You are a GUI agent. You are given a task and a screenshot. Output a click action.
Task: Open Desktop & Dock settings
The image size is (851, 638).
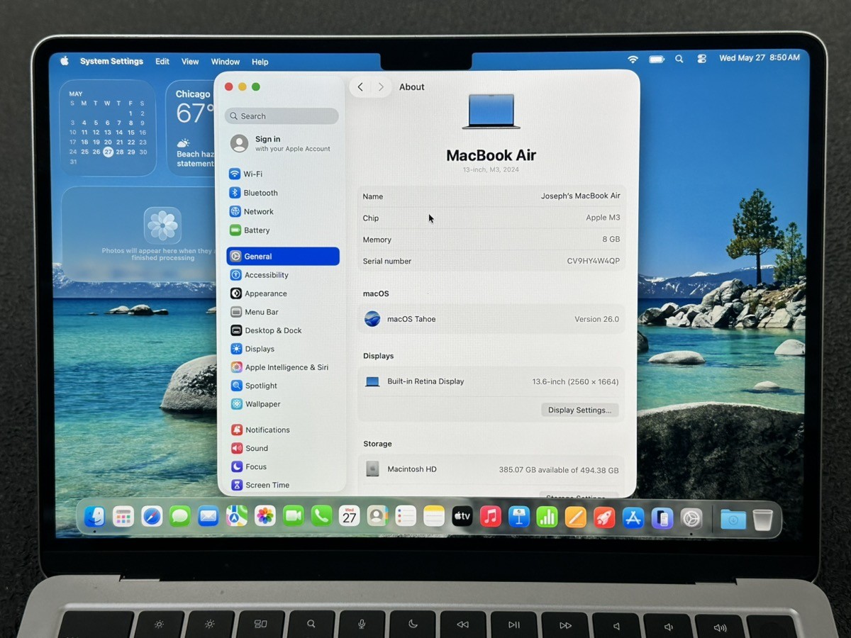pyautogui.click(x=283, y=330)
